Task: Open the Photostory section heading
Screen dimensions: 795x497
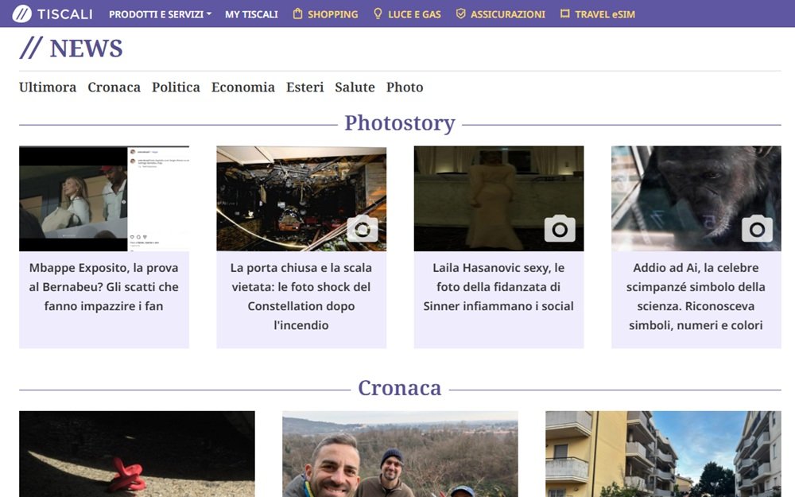Action: point(399,123)
